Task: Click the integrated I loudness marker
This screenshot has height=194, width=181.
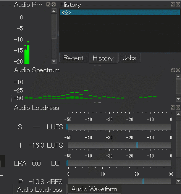Action: pos(137,145)
